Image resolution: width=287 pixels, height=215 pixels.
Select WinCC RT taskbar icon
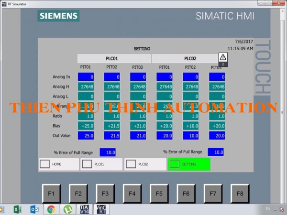pos(102,209)
